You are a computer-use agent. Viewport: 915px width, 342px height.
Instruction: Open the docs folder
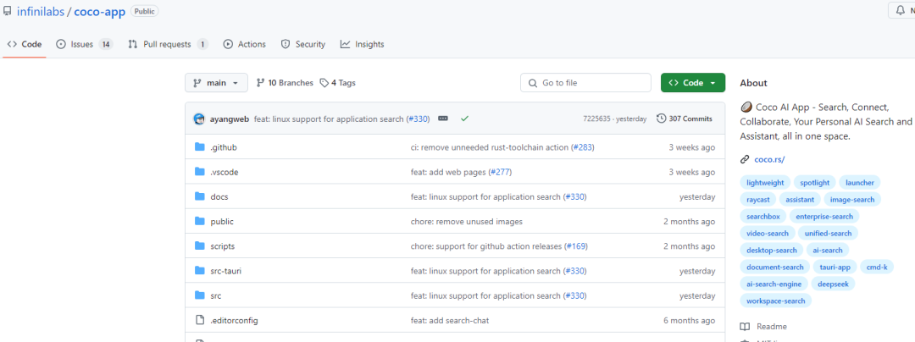click(219, 196)
